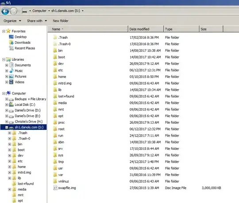239x203 pixels.
Task: Select the swapfile.img disc image file icon
Action: [55, 188]
